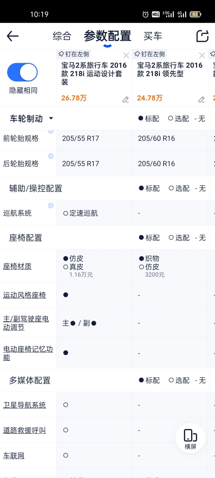Open the 座椅材质 explanation link
The height and width of the screenshot is (478, 215).
coord(17,266)
